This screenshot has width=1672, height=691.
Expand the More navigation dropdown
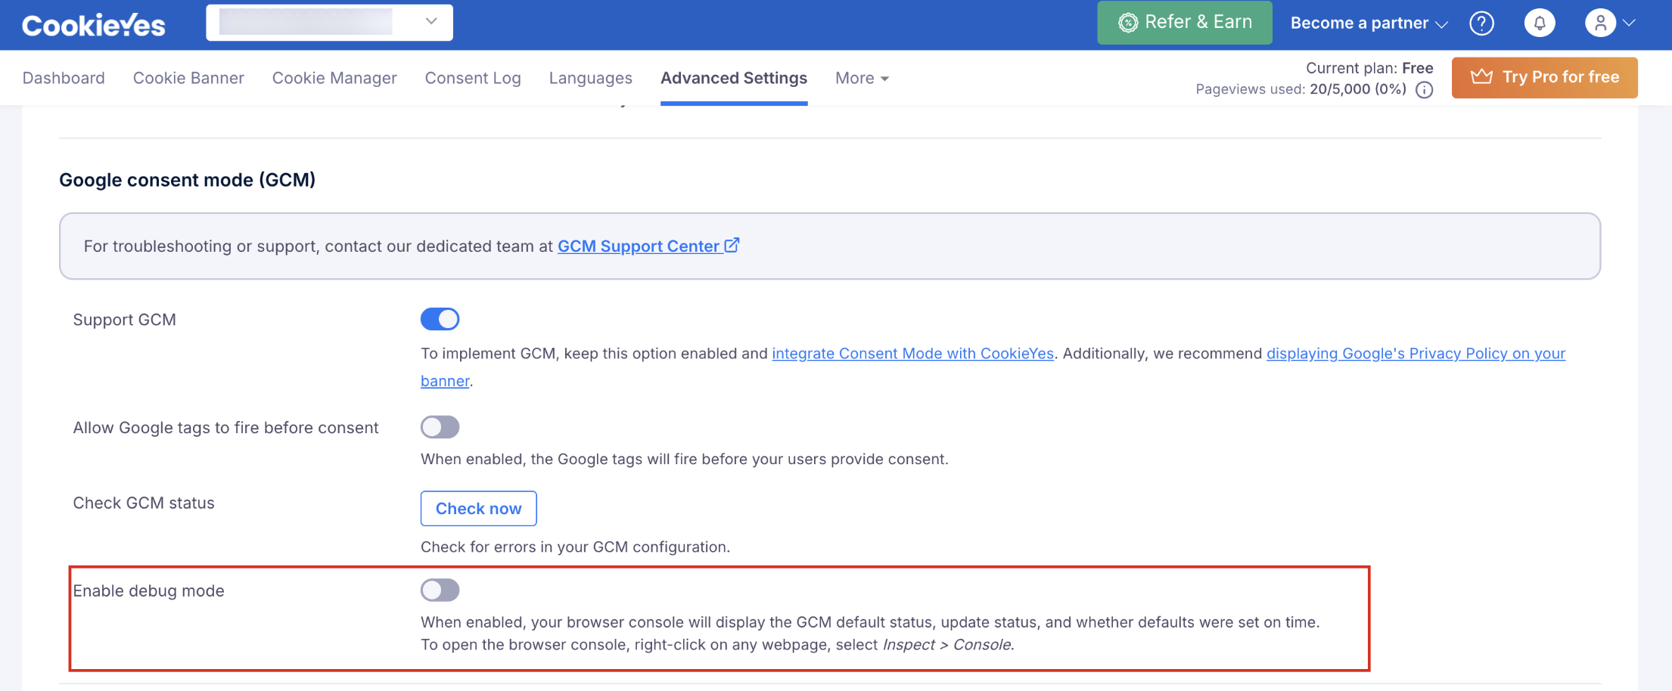(x=862, y=78)
